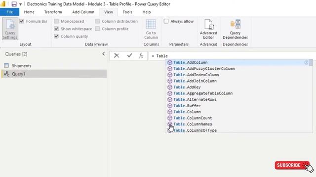The width and height of the screenshot is (316, 177).
Task: Open the Go to Column tool
Action: tap(151, 29)
